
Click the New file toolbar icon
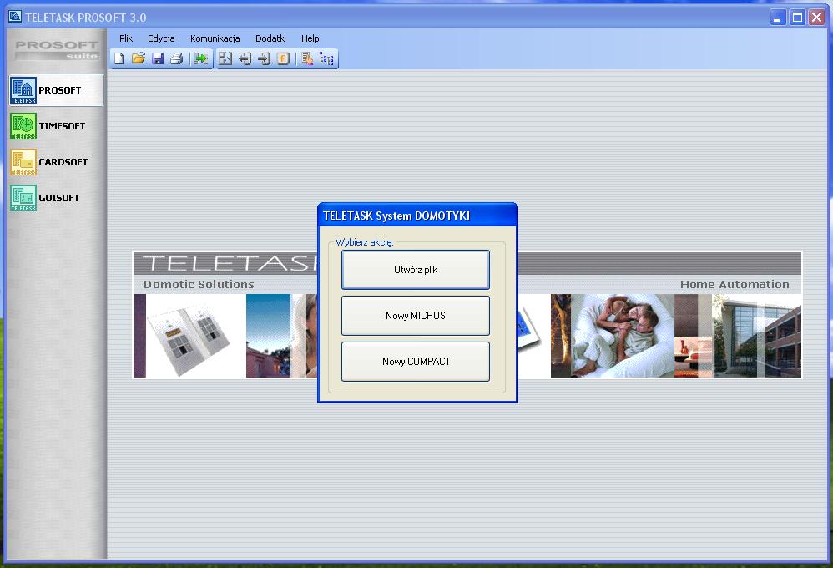(x=119, y=58)
